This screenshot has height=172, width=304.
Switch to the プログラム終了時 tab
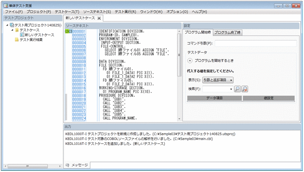point(227,32)
